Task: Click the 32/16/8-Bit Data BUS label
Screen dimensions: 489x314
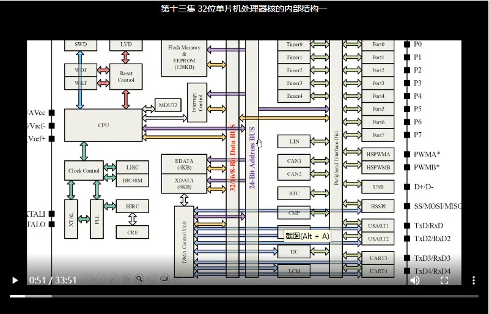Action: [233, 158]
